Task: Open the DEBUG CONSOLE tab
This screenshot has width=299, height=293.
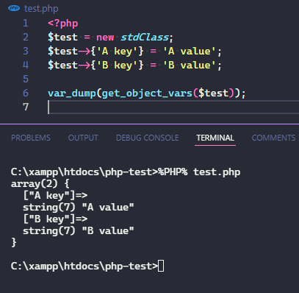Action: coord(147,138)
